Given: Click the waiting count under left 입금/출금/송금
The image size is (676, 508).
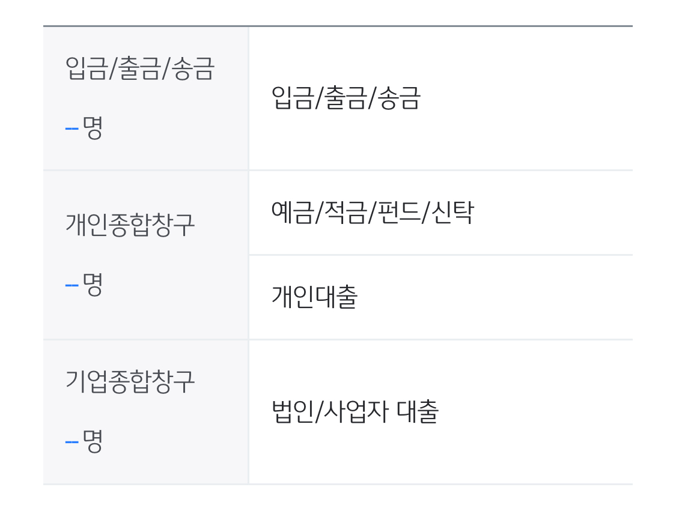Looking at the screenshot, I should point(84,128).
